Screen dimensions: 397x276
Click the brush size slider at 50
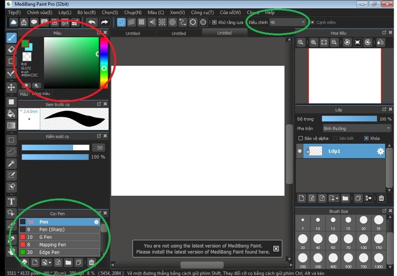[x=55, y=148]
